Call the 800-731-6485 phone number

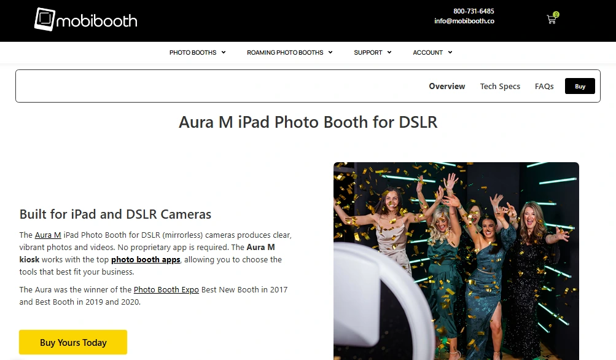[474, 11]
